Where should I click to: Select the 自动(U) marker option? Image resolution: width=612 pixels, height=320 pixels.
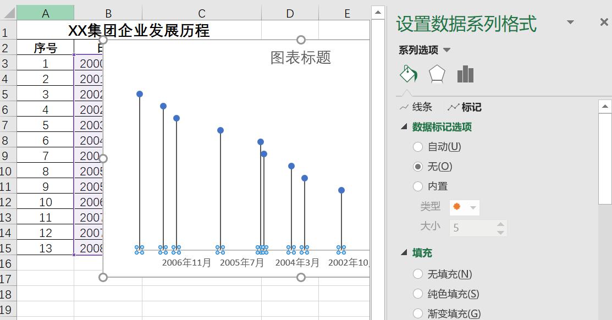437,147
